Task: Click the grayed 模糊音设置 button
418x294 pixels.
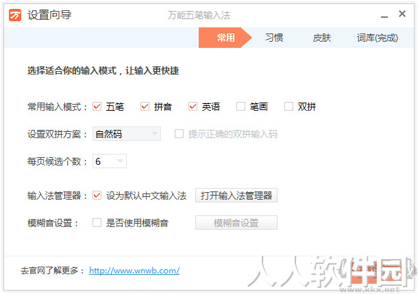Action: coord(236,223)
